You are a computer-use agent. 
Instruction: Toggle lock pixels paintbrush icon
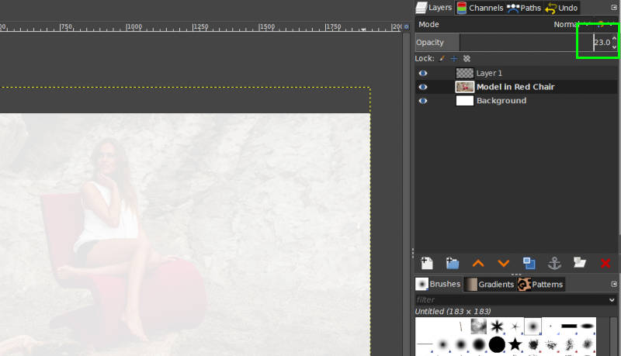click(x=442, y=58)
